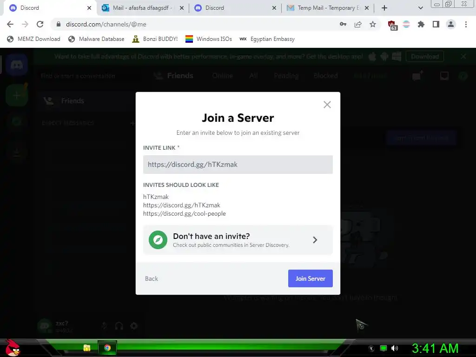Viewport: 476px width, 357px height.
Task: Click network monitor tray icon
Action: pyautogui.click(x=383, y=348)
